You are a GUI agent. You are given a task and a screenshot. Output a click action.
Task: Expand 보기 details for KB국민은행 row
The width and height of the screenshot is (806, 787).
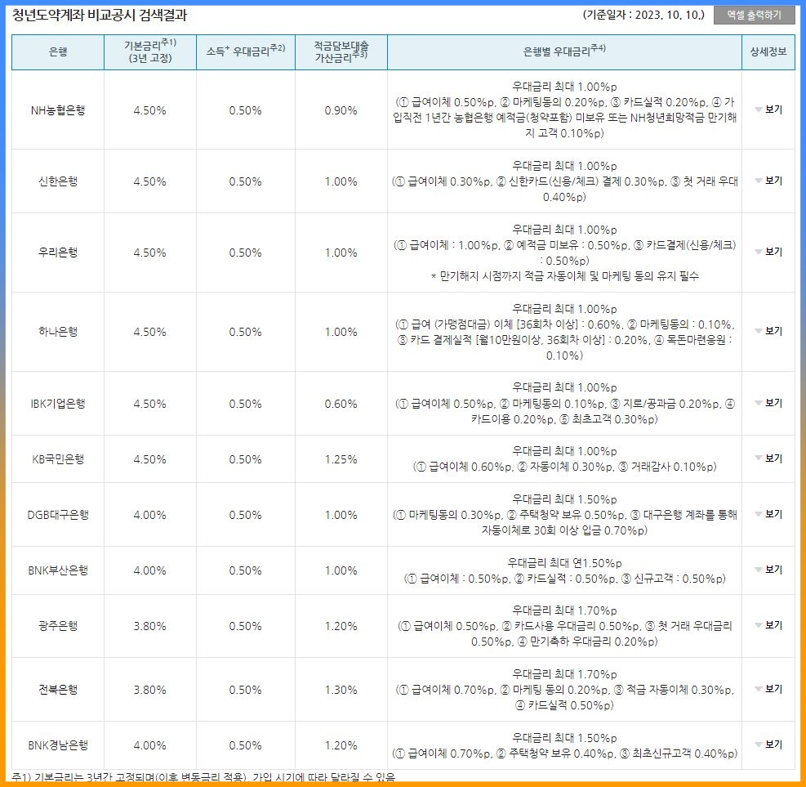coord(769,458)
